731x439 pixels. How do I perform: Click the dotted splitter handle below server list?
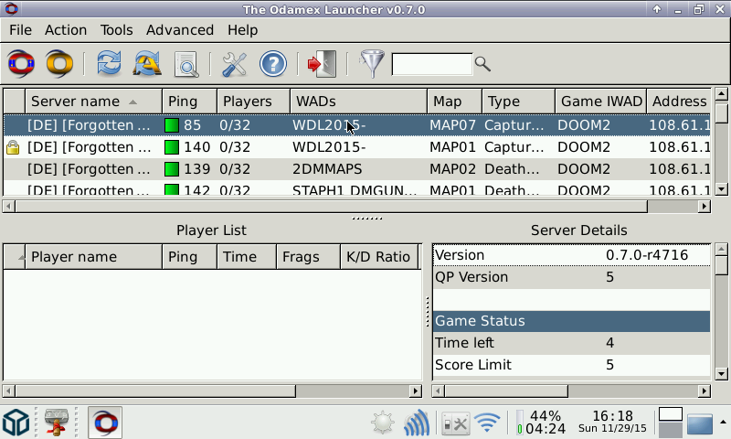click(367, 219)
